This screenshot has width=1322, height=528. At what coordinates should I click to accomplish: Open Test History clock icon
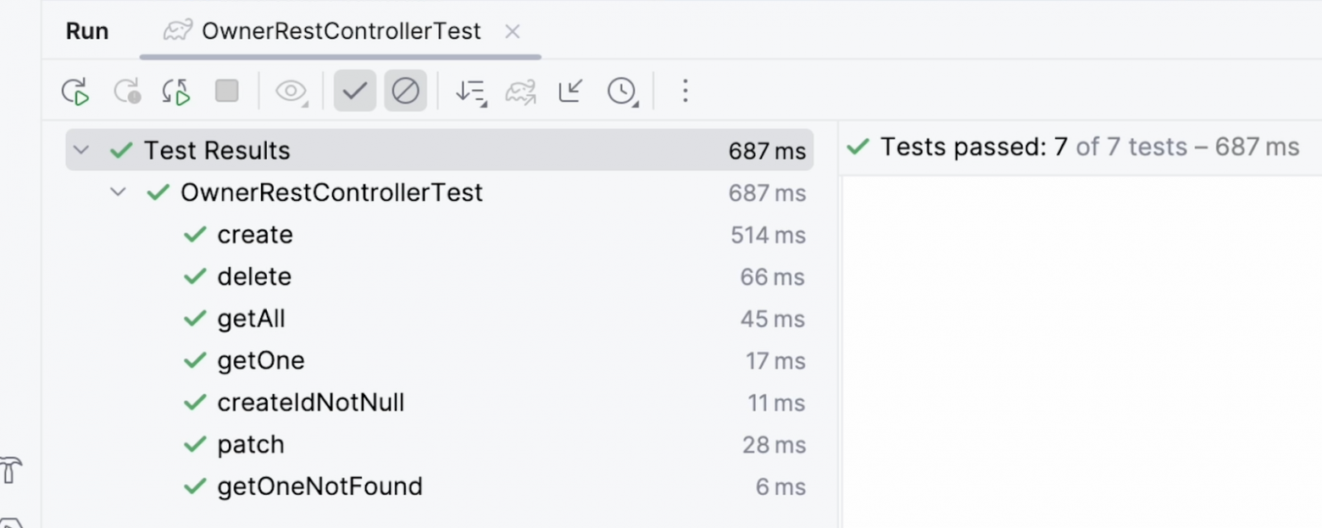click(x=622, y=91)
